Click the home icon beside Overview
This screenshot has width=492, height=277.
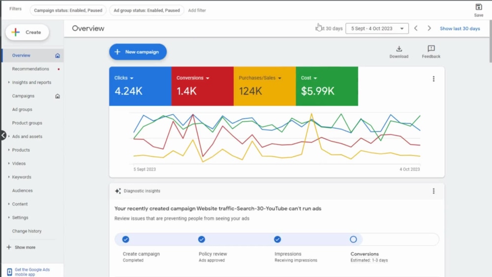pyautogui.click(x=58, y=56)
